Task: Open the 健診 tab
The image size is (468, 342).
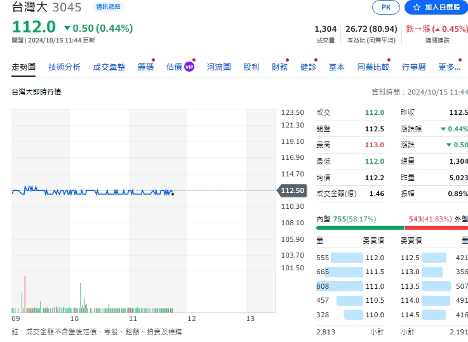Action: (x=308, y=67)
